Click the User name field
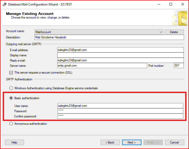189x149 pixels. tap(120, 106)
